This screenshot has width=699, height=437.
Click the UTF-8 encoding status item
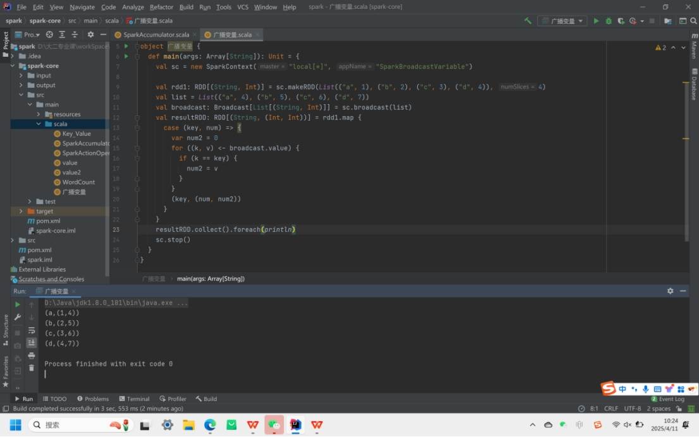pos(632,409)
